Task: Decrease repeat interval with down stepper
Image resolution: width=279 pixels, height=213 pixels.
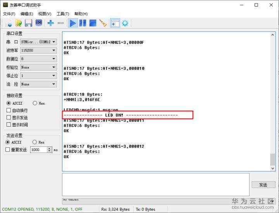Action: [x=50, y=151]
